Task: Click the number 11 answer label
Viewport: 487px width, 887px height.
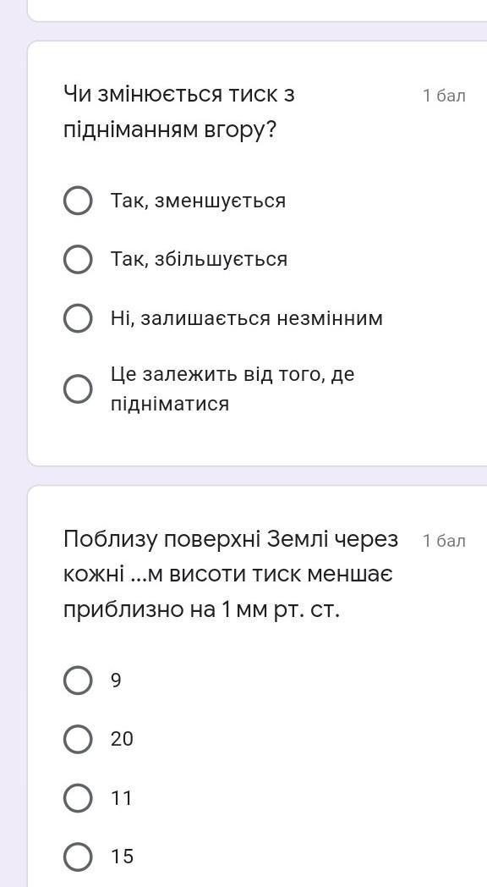Action: point(122,798)
